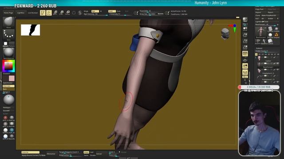The image size is (284, 159).
Task: Click the camera view head gizmo
Action: [x=225, y=34]
